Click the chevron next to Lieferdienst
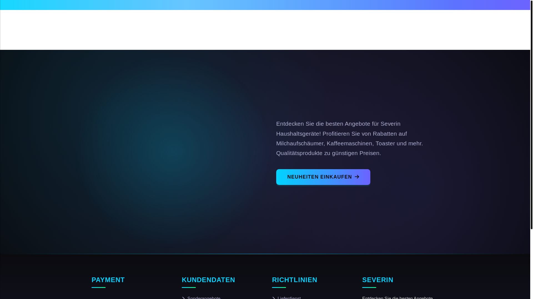533x299 pixels. click(274, 298)
